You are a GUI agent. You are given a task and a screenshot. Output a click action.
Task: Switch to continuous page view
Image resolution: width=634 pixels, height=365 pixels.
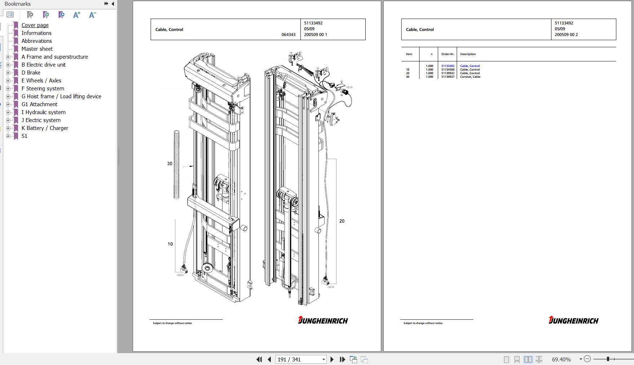[x=517, y=359]
